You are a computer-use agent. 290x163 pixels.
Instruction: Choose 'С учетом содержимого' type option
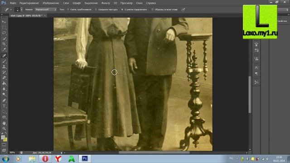coord(134,10)
